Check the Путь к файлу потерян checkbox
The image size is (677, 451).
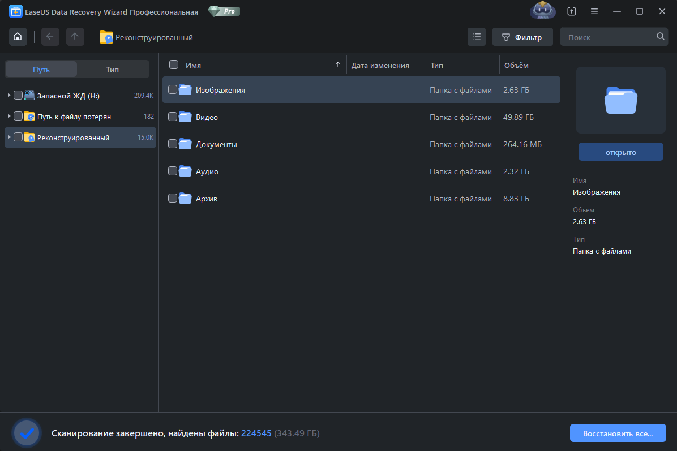click(18, 116)
